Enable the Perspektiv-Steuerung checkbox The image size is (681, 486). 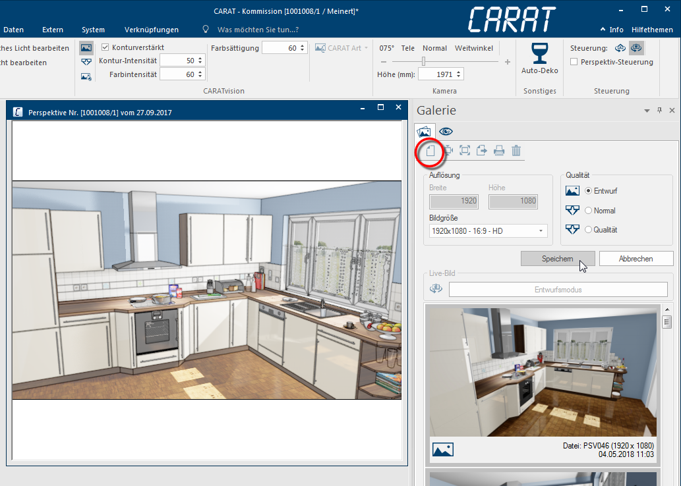coord(574,62)
